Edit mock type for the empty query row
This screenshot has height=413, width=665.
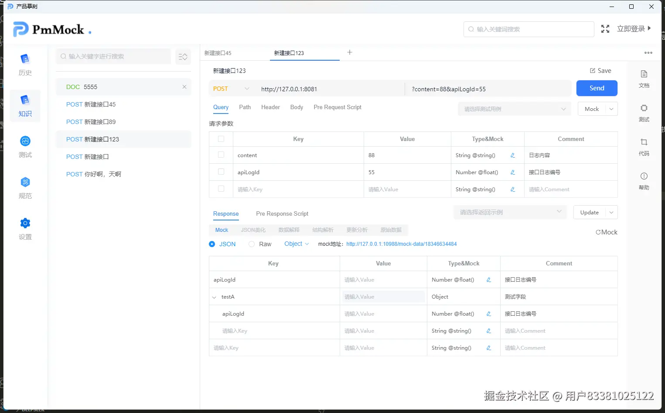(513, 189)
